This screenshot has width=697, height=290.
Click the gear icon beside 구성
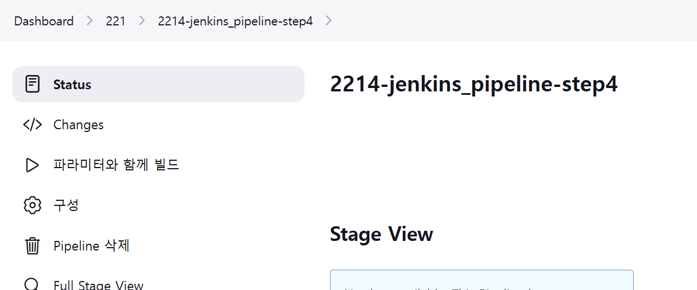tap(33, 205)
